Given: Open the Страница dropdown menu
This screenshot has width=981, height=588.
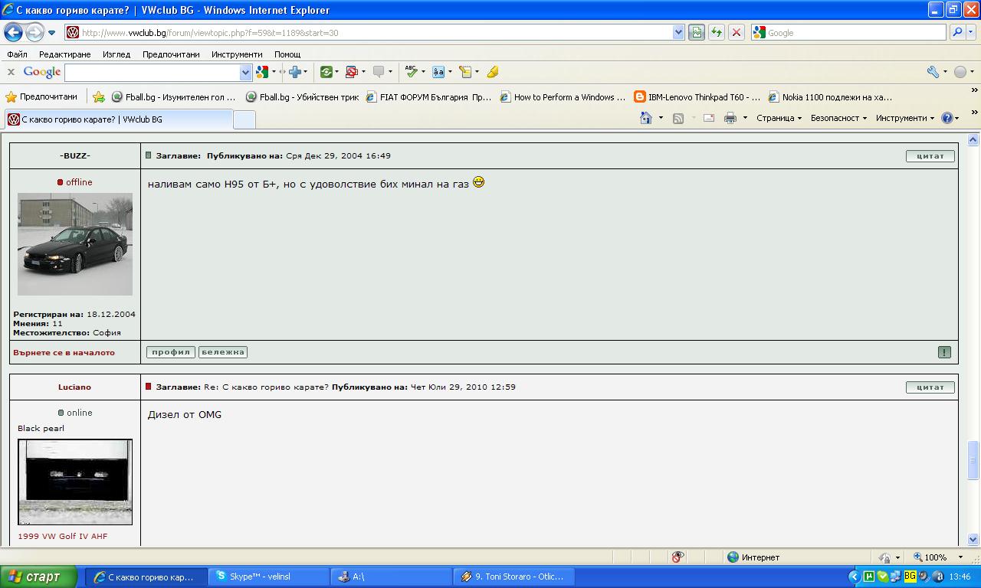Looking at the screenshot, I should tap(778, 118).
